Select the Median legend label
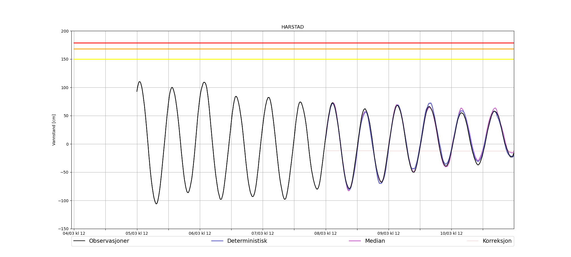This screenshot has width=571, height=257. click(x=375, y=241)
